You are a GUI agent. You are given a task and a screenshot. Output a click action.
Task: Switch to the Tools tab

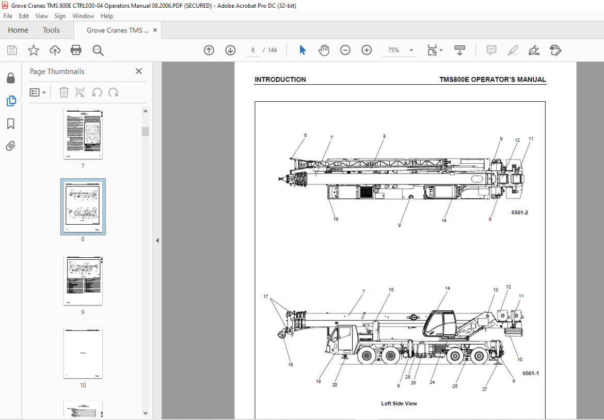[51, 30]
